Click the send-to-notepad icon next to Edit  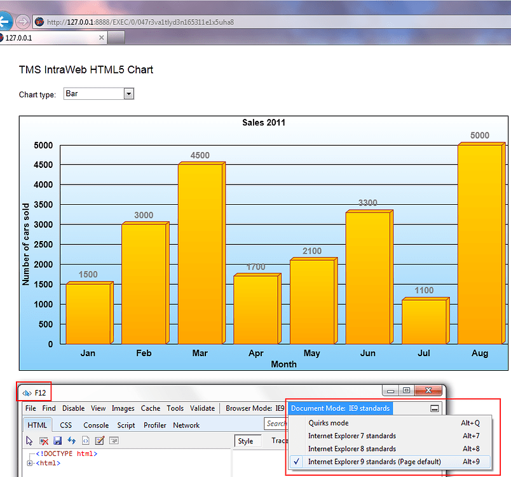114,440
